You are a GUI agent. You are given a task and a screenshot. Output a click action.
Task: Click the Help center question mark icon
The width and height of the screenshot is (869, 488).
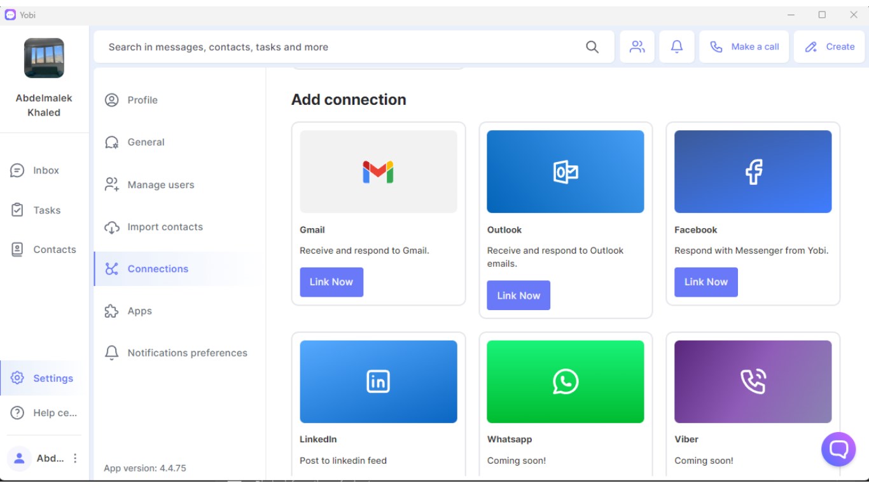pos(17,413)
